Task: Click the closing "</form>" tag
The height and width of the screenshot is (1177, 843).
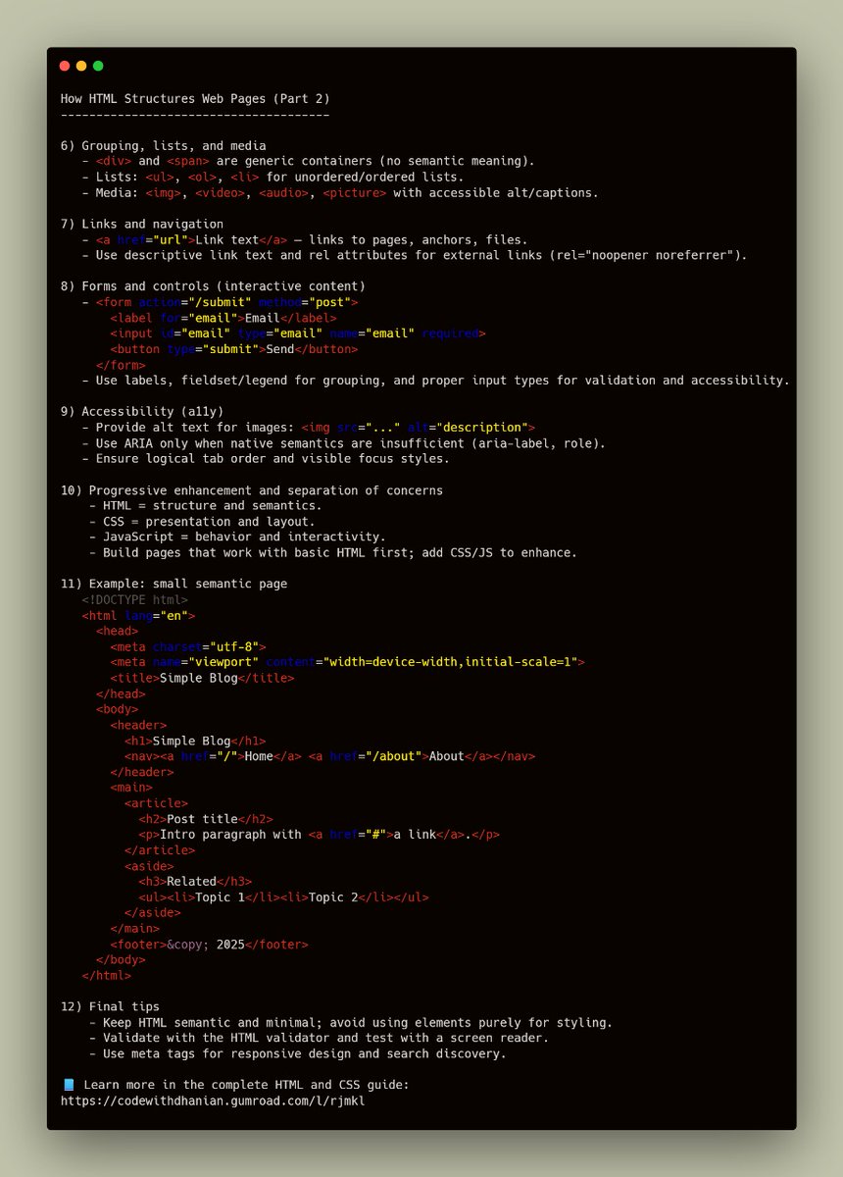Action: (121, 365)
